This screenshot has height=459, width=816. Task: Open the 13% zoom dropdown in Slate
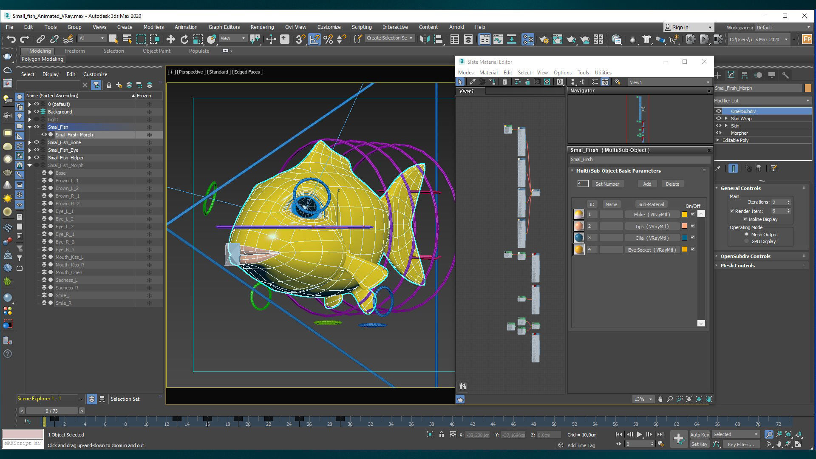point(643,399)
